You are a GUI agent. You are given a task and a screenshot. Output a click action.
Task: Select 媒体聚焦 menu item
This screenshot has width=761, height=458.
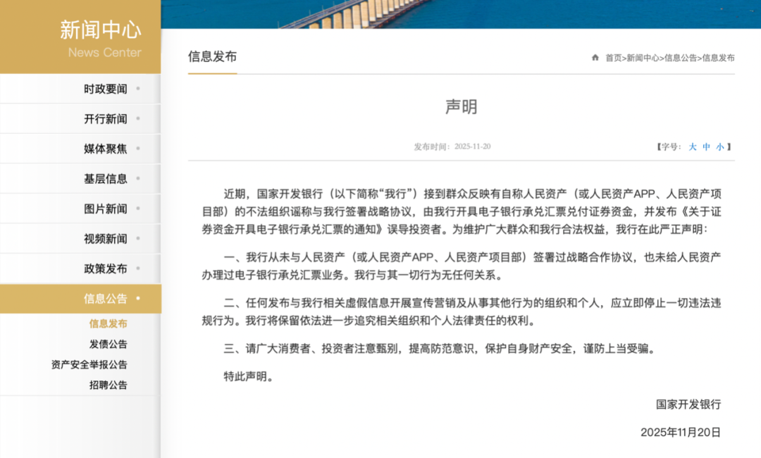click(106, 149)
